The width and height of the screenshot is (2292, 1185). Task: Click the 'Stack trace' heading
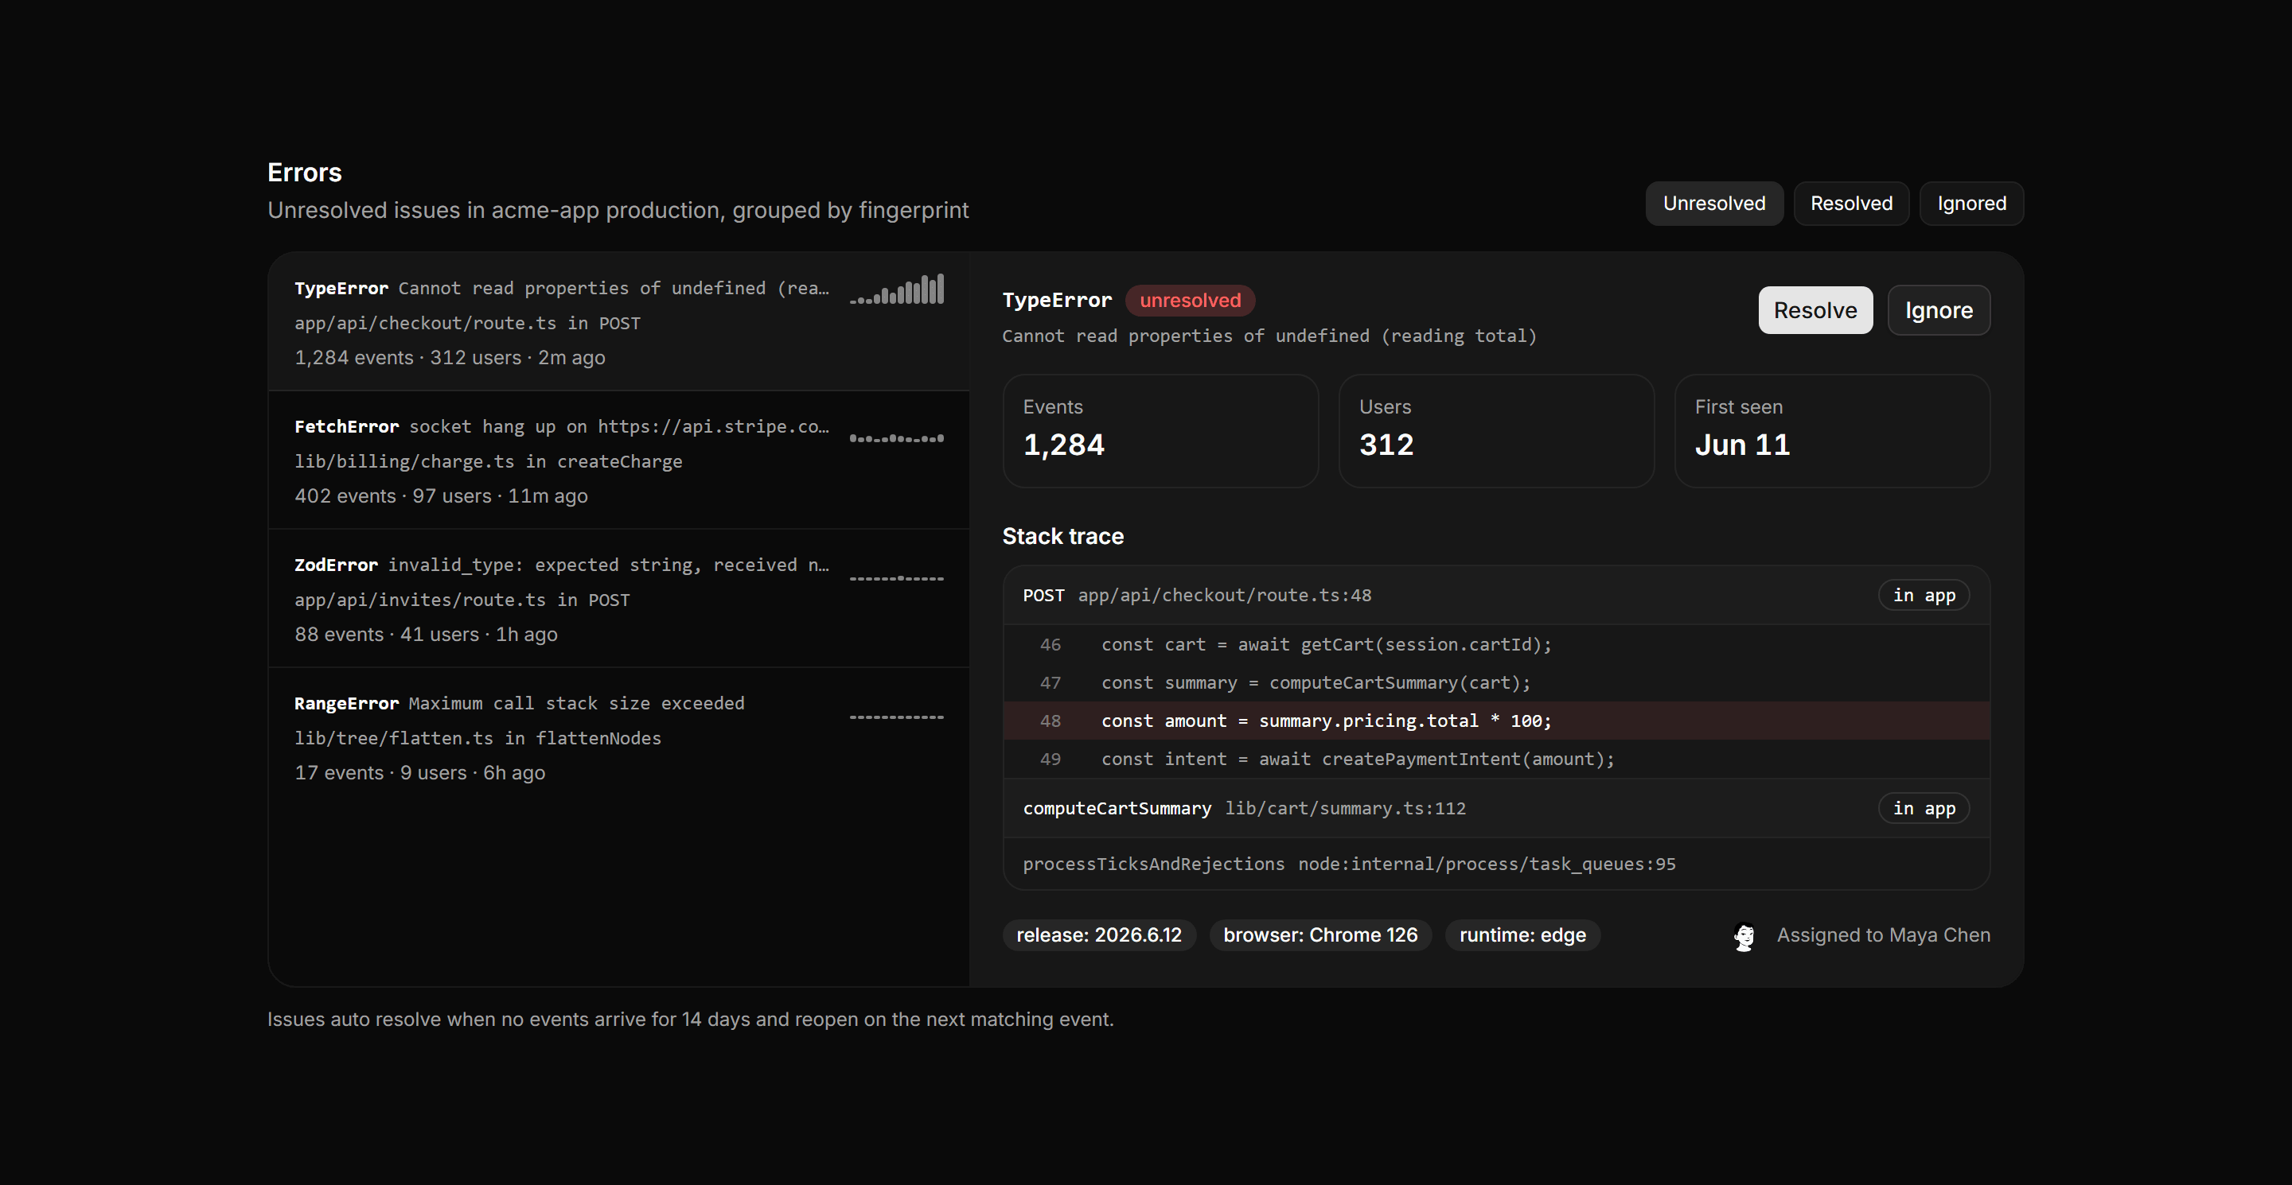tap(1062, 536)
